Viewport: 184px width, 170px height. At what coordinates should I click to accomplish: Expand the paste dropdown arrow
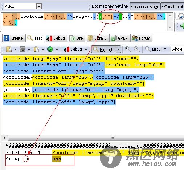[x=43, y=50]
